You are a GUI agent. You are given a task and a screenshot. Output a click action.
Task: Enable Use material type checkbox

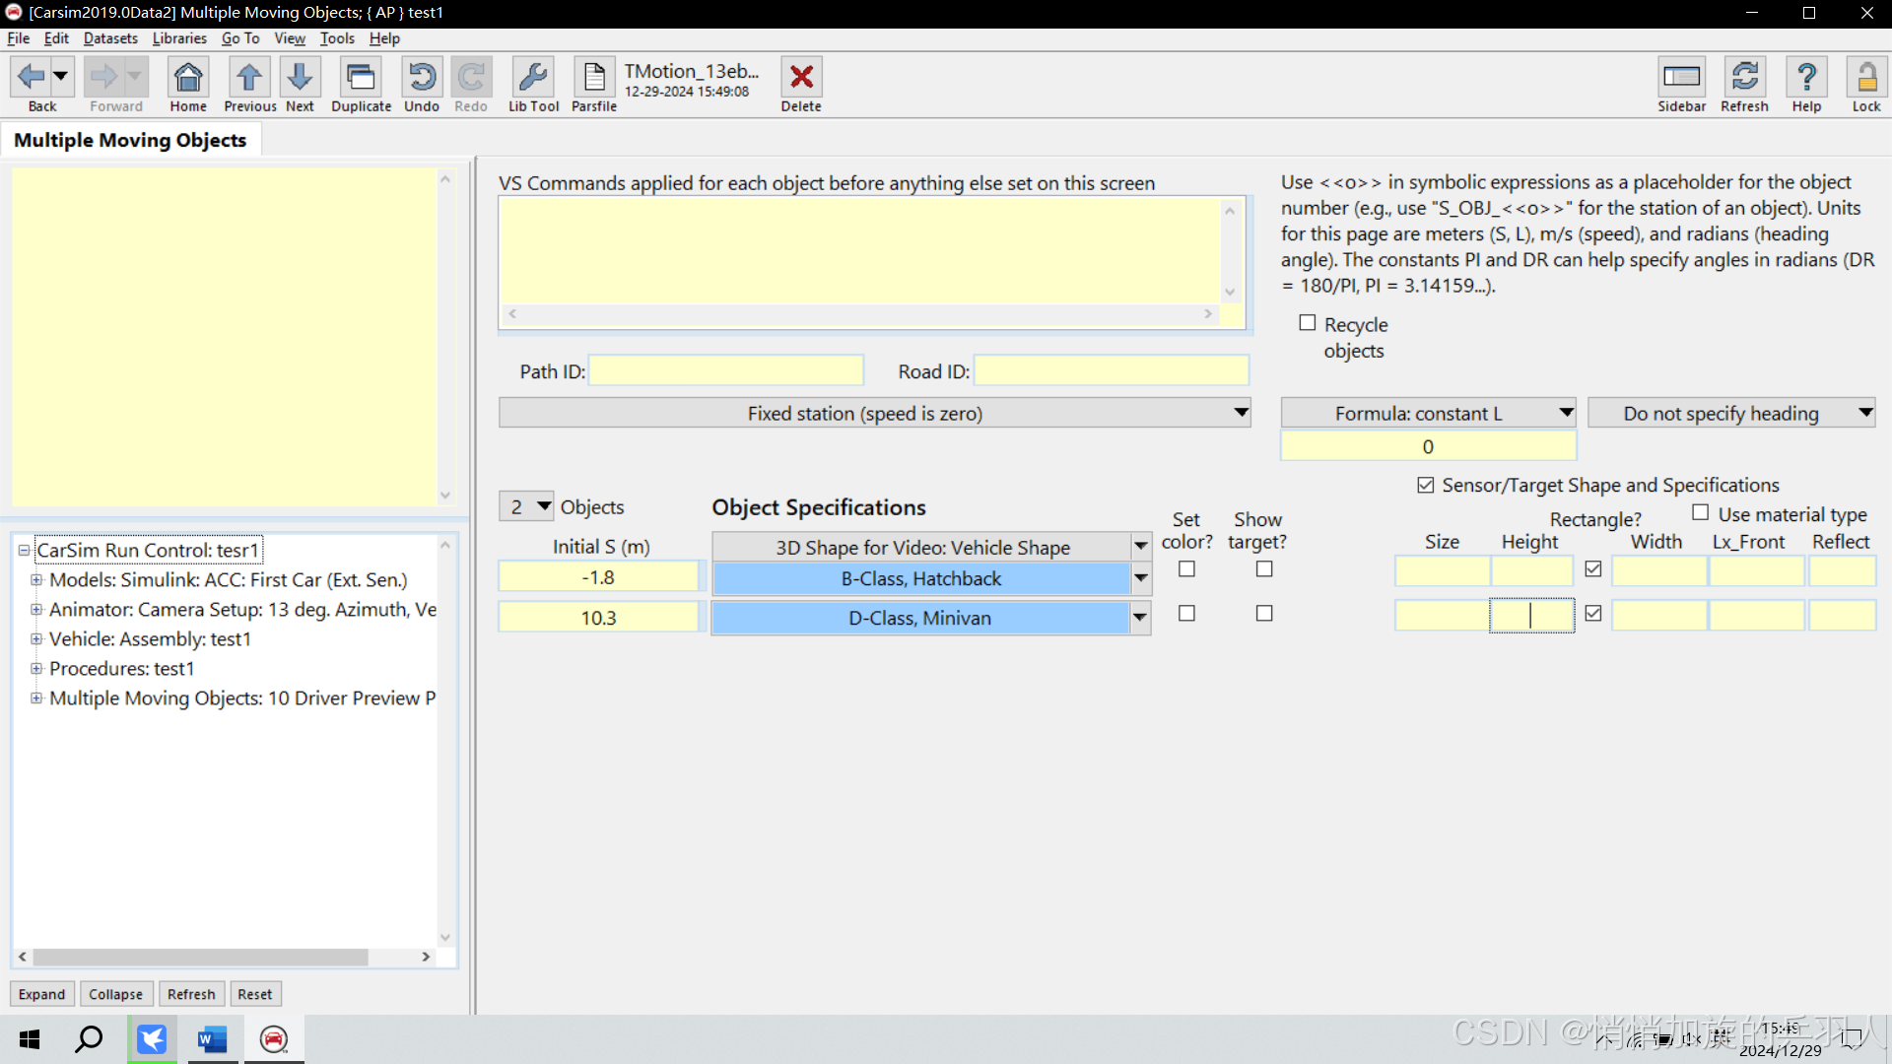click(1700, 512)
